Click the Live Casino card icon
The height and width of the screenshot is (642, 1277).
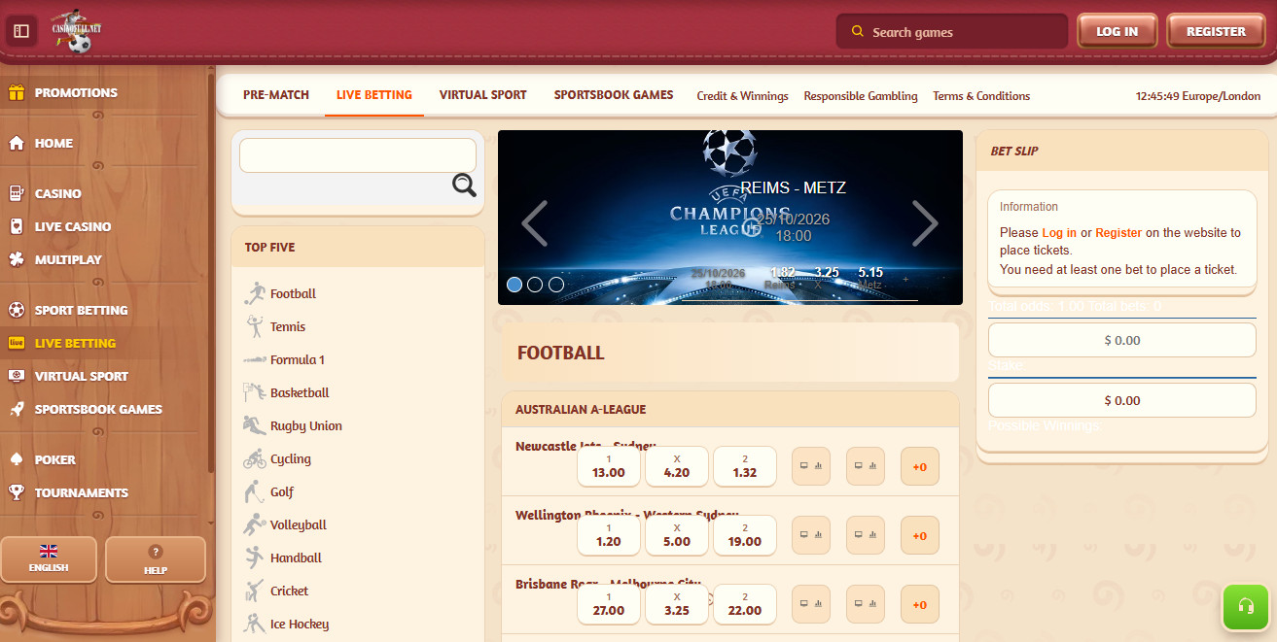(16, 226)
